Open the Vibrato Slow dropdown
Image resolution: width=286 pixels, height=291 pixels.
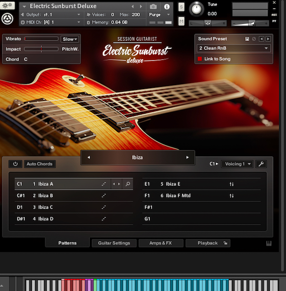[x=69, y=39]
